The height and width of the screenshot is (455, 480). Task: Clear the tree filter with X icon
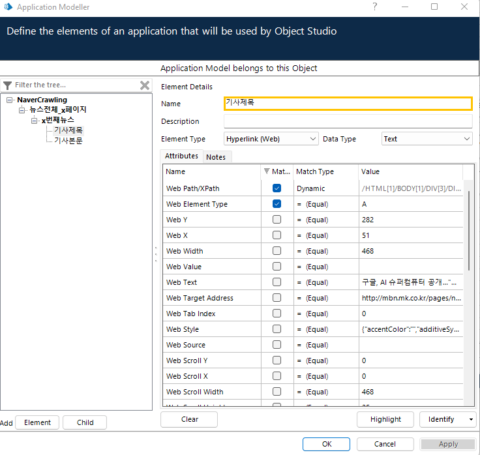(x=145, y=85)
